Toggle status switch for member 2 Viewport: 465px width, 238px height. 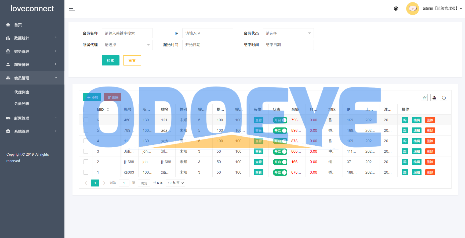(280, 162)
